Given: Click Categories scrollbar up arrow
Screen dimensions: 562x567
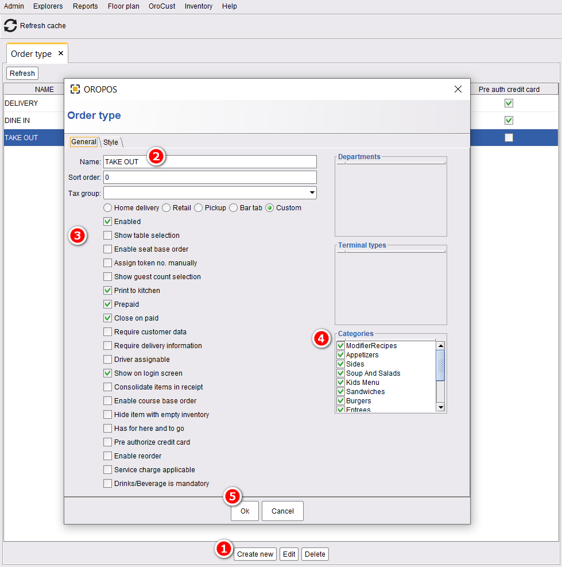Looking at the screenshot, I should (x=440, y=346).
